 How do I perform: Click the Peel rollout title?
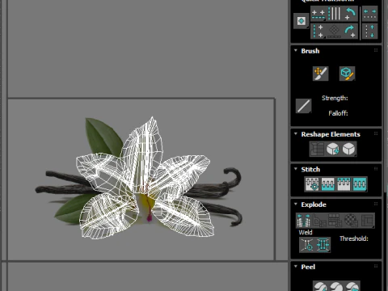tap(308, 267)
